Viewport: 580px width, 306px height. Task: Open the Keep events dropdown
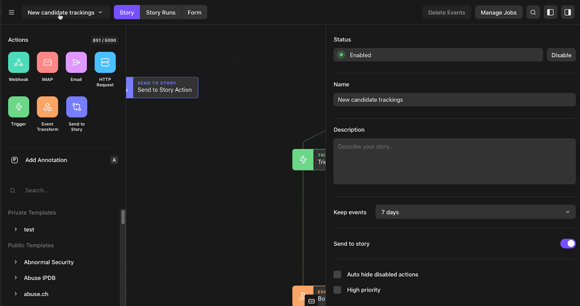tap(475, 212)
